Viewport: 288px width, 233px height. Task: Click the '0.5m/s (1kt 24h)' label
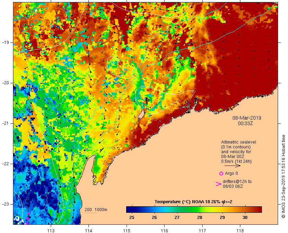[x=236, y=161]
